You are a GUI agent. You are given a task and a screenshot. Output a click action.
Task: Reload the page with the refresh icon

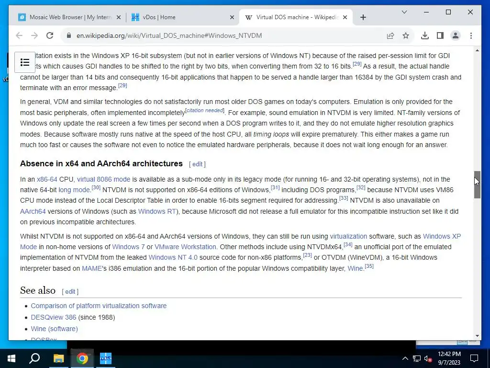pos(50,35)
